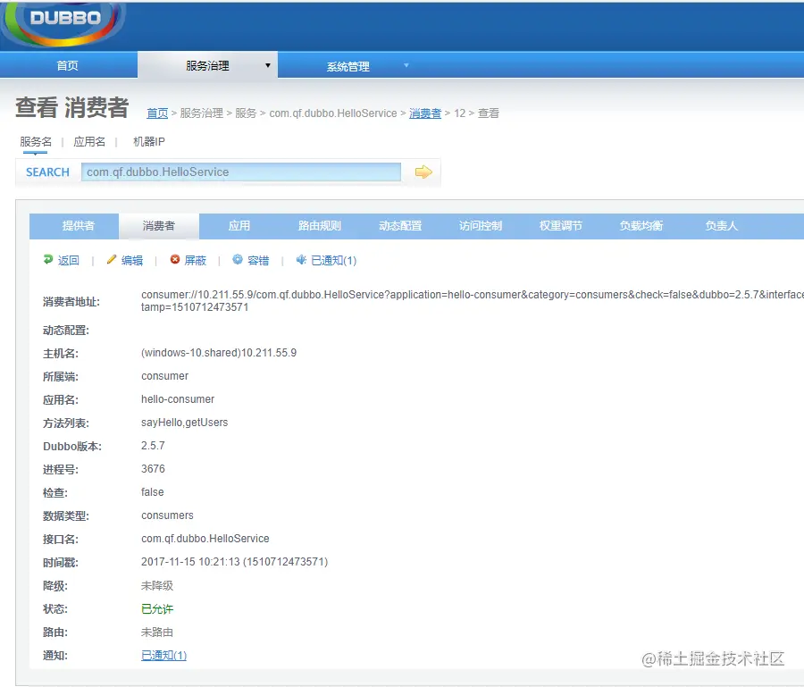Image resolution: width=804 pixels, height=687 pixels.
Task: Click the 接口名 value com.qf.dubbo.HelloService
Action: coord(205,539)
